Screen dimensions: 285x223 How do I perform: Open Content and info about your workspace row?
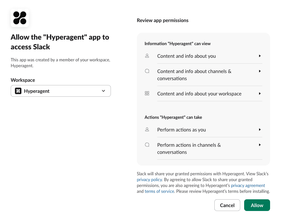coord(203,94)
